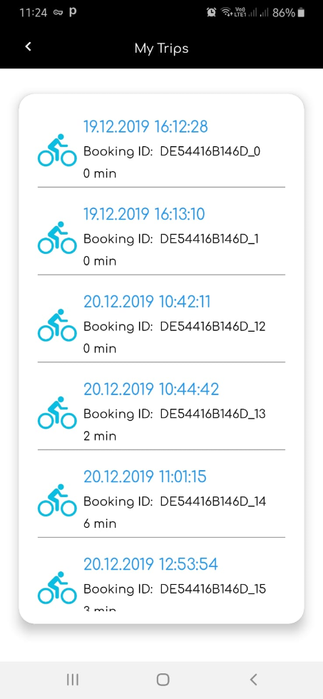Open Android recent apps button
Viewport: 323px width, 699px height.
72,679
